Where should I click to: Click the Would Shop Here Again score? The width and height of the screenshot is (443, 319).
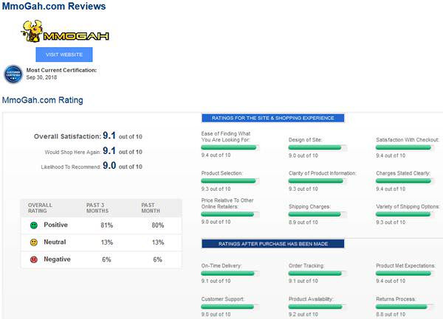point(109,151)
